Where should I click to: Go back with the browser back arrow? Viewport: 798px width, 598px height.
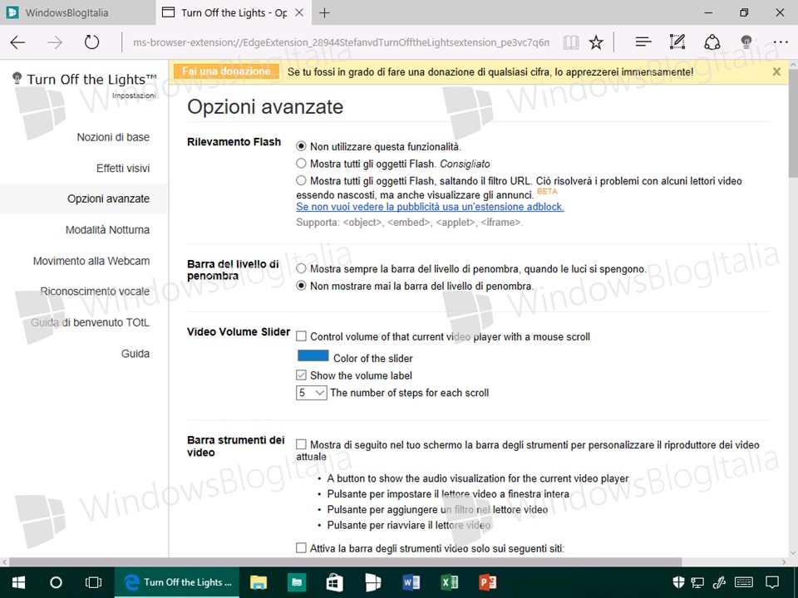(x=17, y=42)
